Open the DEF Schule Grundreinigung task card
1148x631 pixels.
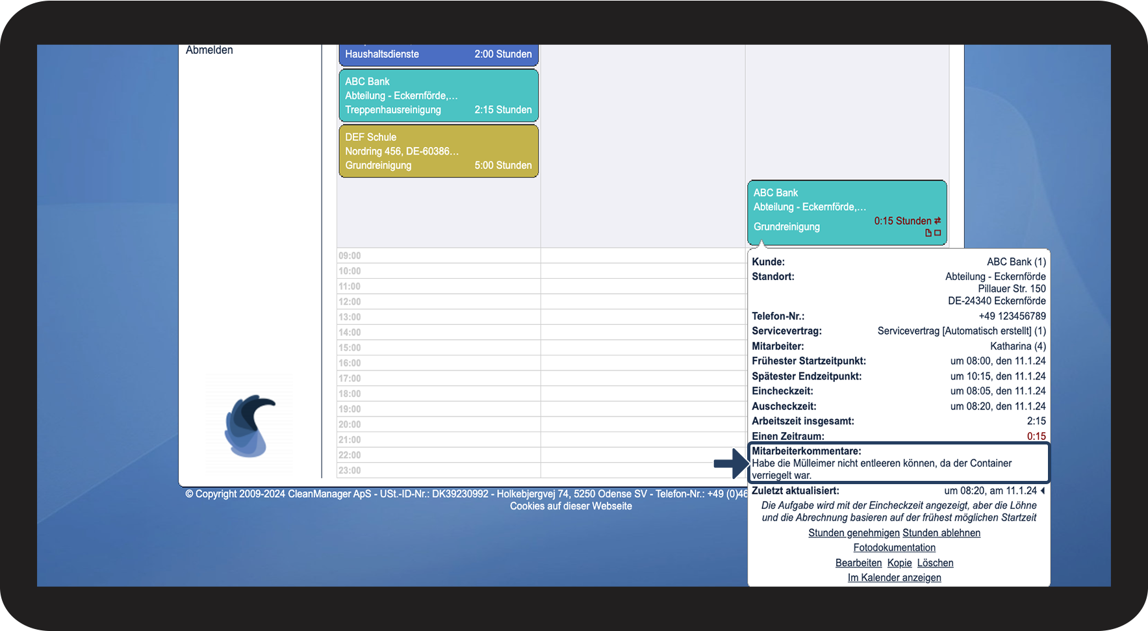(x=439, y=151)
